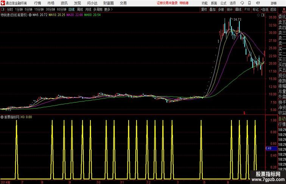Click the 证券交易未登录 status link

pyautogui.click(x=167, y=3)
